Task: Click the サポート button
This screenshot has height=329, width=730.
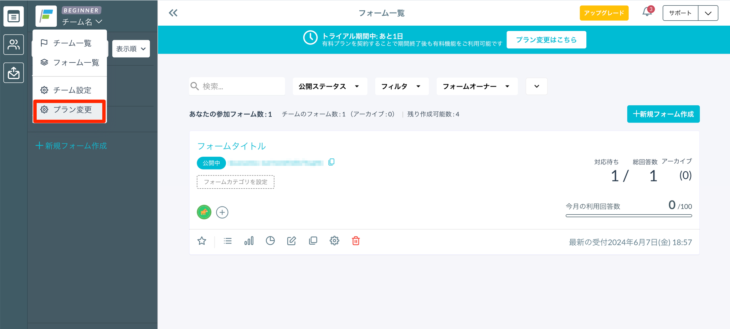Action: 680,13
